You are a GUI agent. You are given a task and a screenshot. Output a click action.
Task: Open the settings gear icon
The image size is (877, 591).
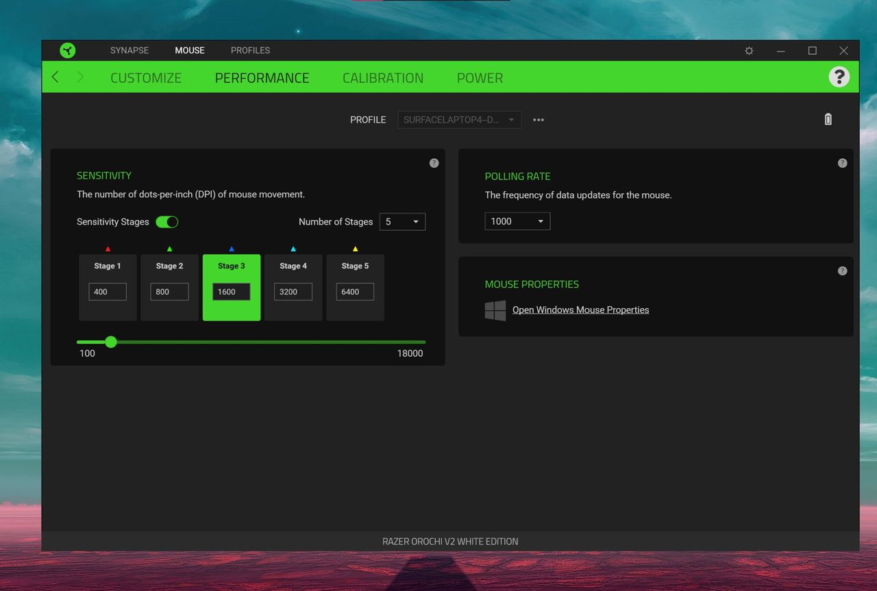[749, 51]
